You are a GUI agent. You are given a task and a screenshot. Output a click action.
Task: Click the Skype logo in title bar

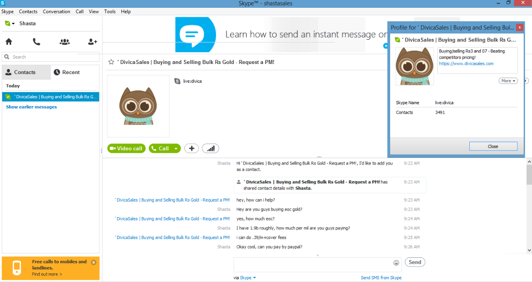point(3,3)
